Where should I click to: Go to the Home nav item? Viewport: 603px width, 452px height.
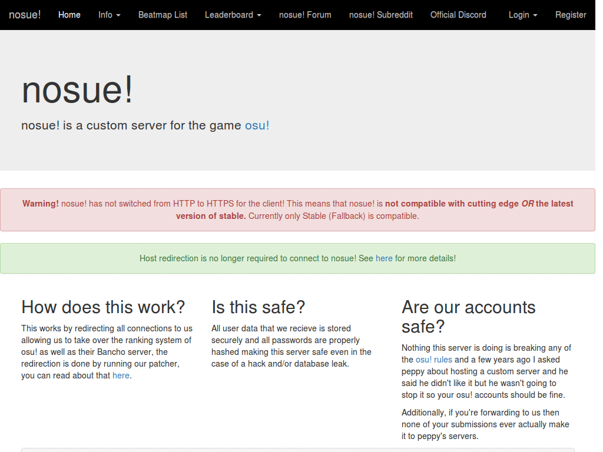(x=69, y=15)
